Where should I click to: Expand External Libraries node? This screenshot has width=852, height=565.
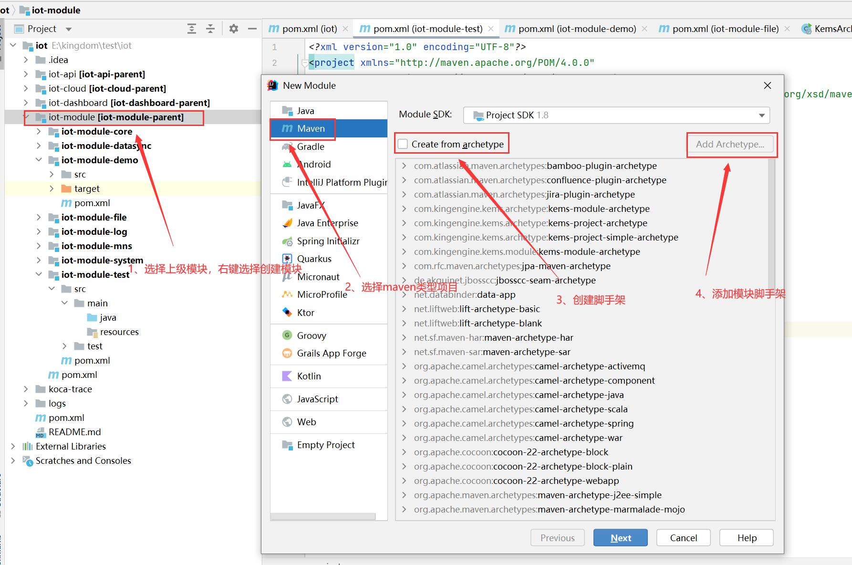[13, 446]
